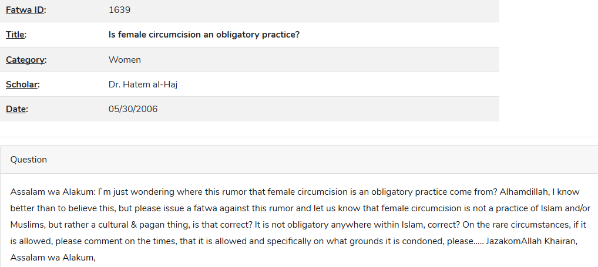Click the underlined Title label
The height and width of the screenshot is (267, 598).
15,35
